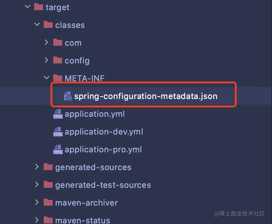The height and width of the screenshot is (224, 272).
Task: Expand the config folder arrow
Action: (46, 60)
